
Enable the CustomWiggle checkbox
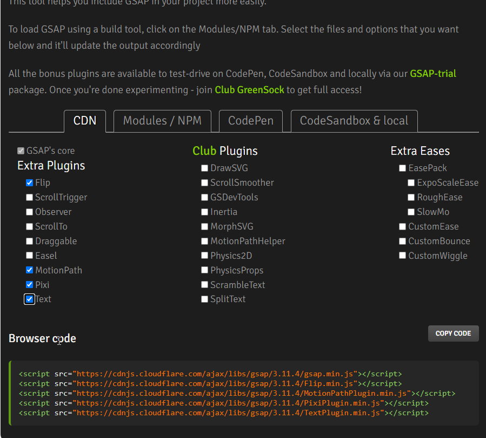403,256
